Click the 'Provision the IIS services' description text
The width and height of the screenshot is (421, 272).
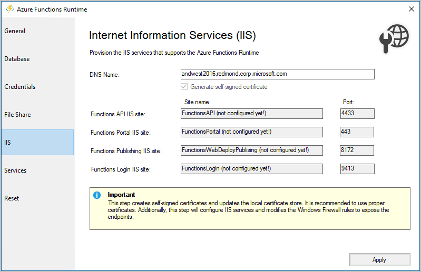(174, 53)
